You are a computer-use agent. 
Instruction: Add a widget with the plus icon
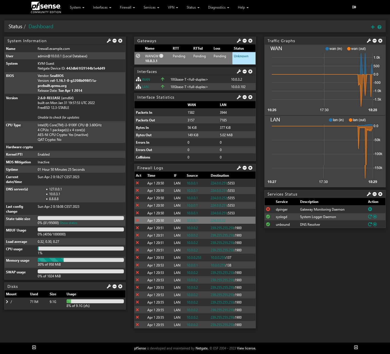pos(373,27)
